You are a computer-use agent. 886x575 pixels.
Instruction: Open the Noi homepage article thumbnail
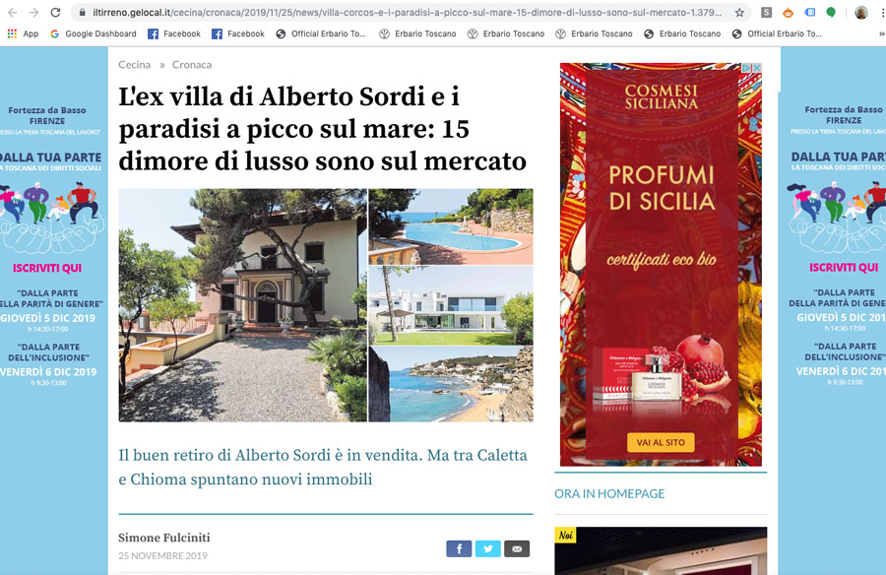[x=661, y=551]
